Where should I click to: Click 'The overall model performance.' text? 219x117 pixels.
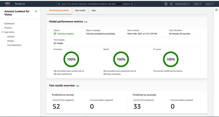coord(168,71)
